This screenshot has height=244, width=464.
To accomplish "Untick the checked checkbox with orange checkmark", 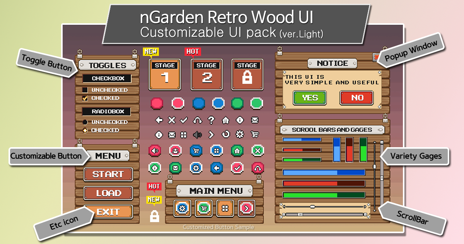I will (x=85, y=98).
